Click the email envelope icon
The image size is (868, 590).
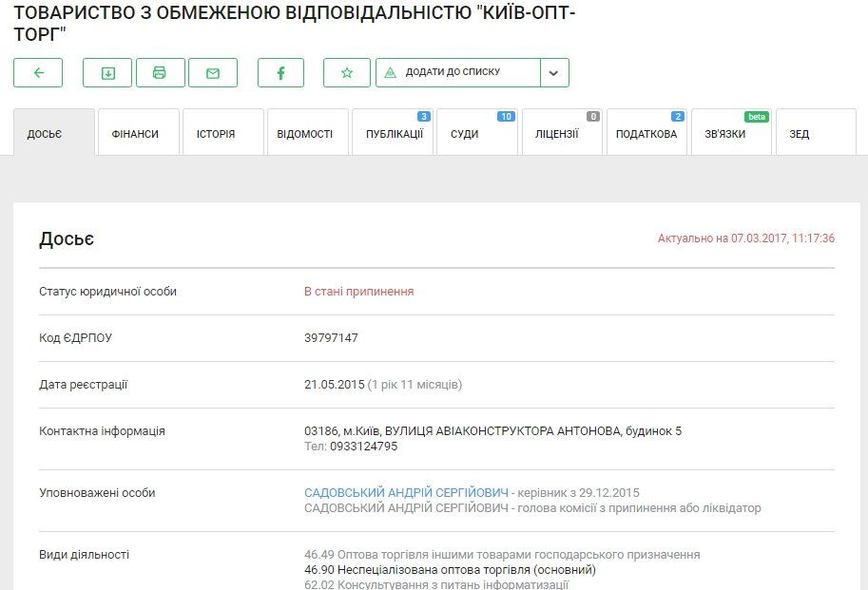click(x=213, y=72)
